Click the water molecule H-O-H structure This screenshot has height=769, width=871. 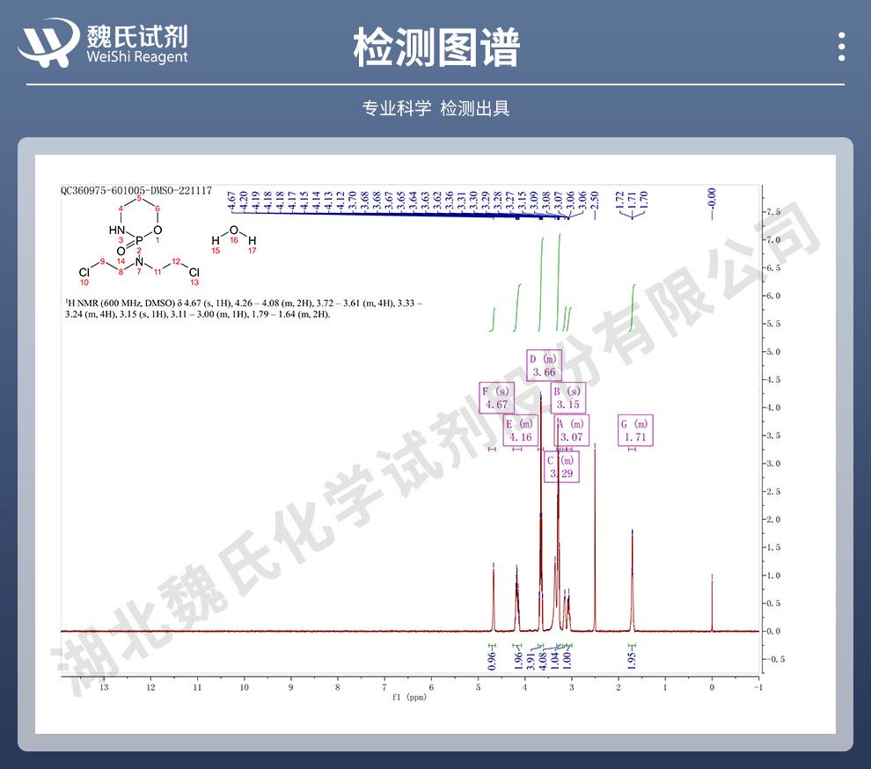[x=233, y=239]
